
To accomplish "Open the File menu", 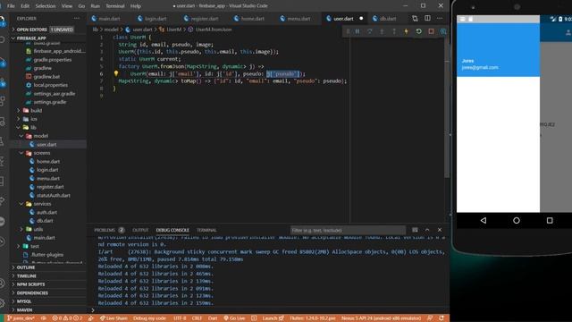I will [x=11, y=6].
